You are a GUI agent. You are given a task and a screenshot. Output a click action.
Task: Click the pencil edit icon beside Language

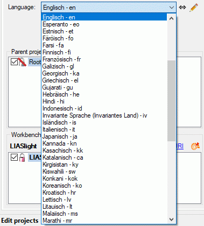pyautogui.click(x=194, y=8)
